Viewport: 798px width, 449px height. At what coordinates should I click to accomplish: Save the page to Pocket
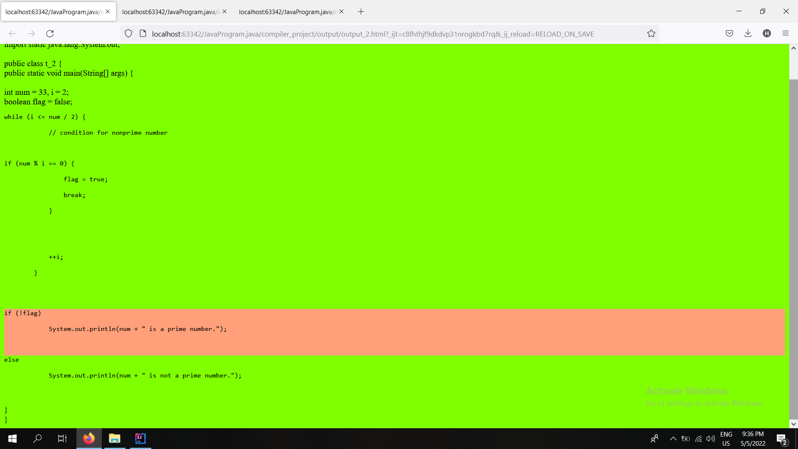pos(729,33)
